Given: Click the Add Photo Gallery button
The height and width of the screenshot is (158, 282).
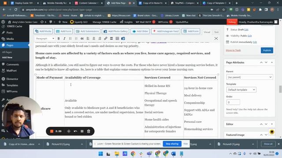Looking at the screenshot, I should (x=115, y=31).
